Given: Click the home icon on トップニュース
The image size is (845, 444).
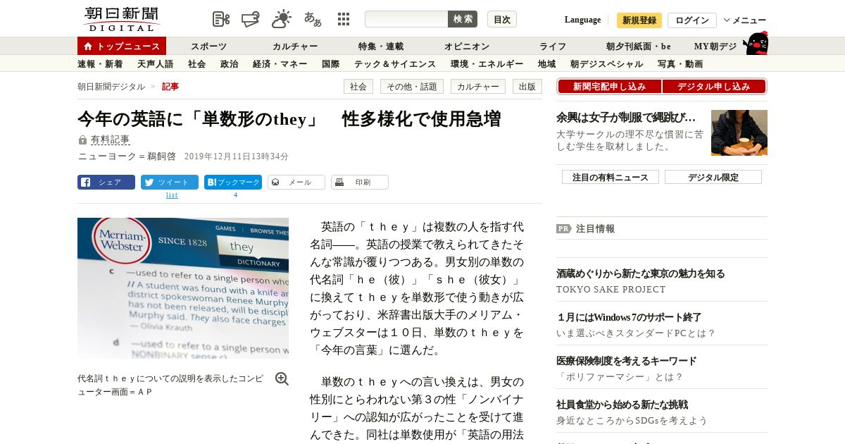Looking at the screenshot, I should click(x=88, y=47).
